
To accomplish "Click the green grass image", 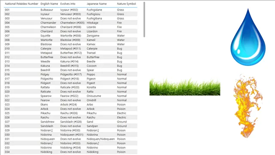I will (x=185, y=87).
